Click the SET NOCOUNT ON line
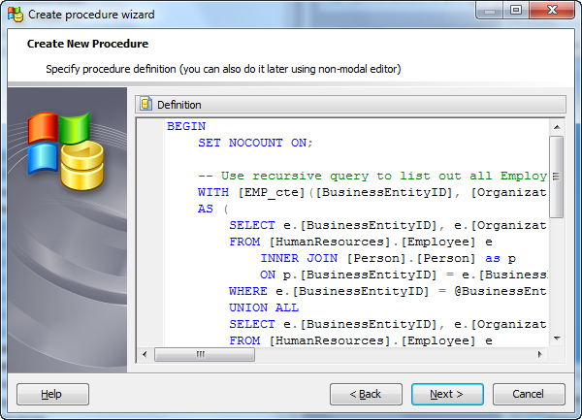Image resolution: width=582 pixels, height=420 pixels. pyautogui.click(x=255, y=143)
